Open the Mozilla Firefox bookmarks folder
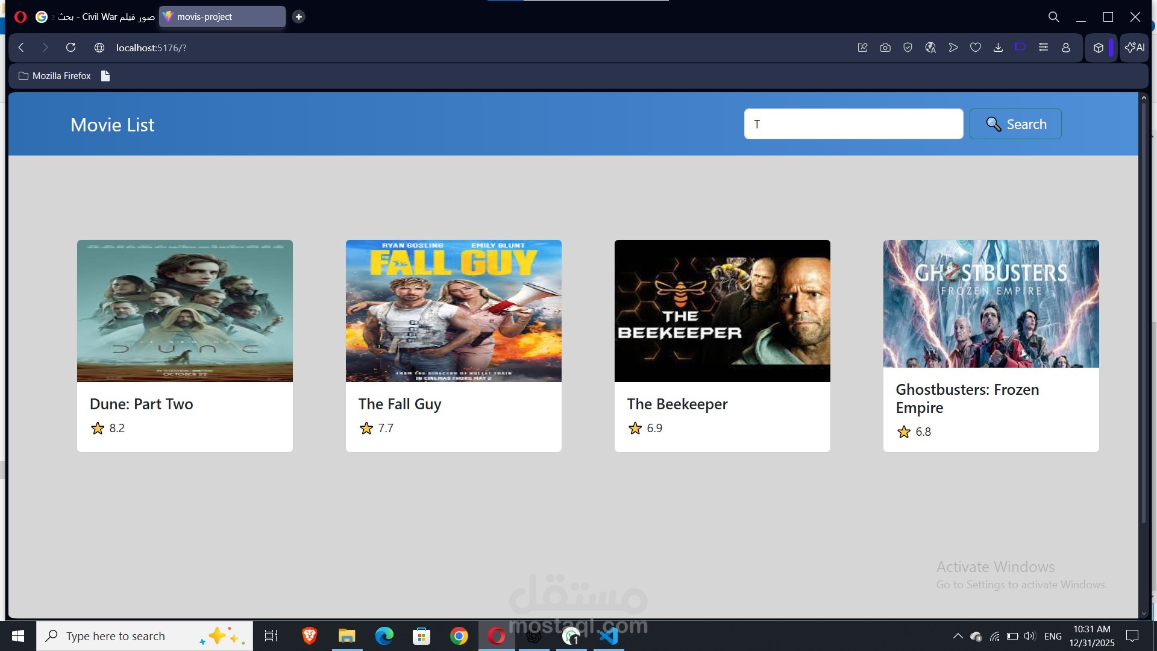Image resolution: width=1157 pixels, height=651 pixels. pos(55,76)
